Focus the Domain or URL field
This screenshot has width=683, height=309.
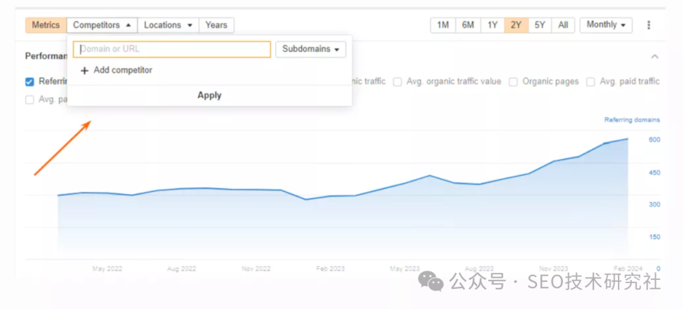pyautogui.click(x=172, y=49)
